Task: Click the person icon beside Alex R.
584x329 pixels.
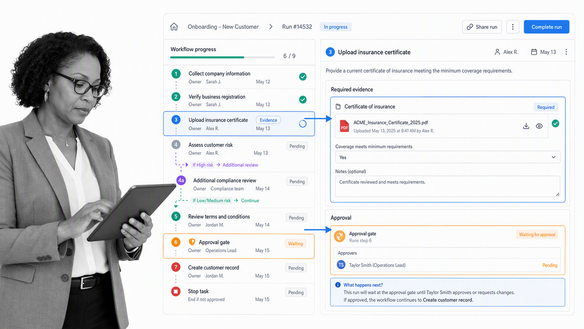Action: tap(497, 52)
